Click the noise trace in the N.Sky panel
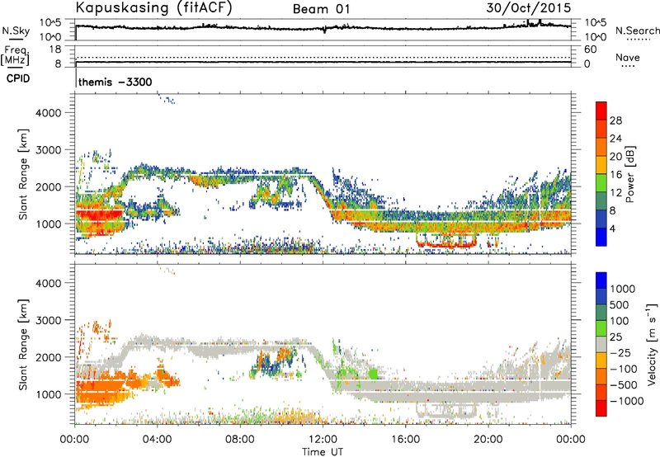The width and height of the screenshot is (660, 457). [323, 28]
